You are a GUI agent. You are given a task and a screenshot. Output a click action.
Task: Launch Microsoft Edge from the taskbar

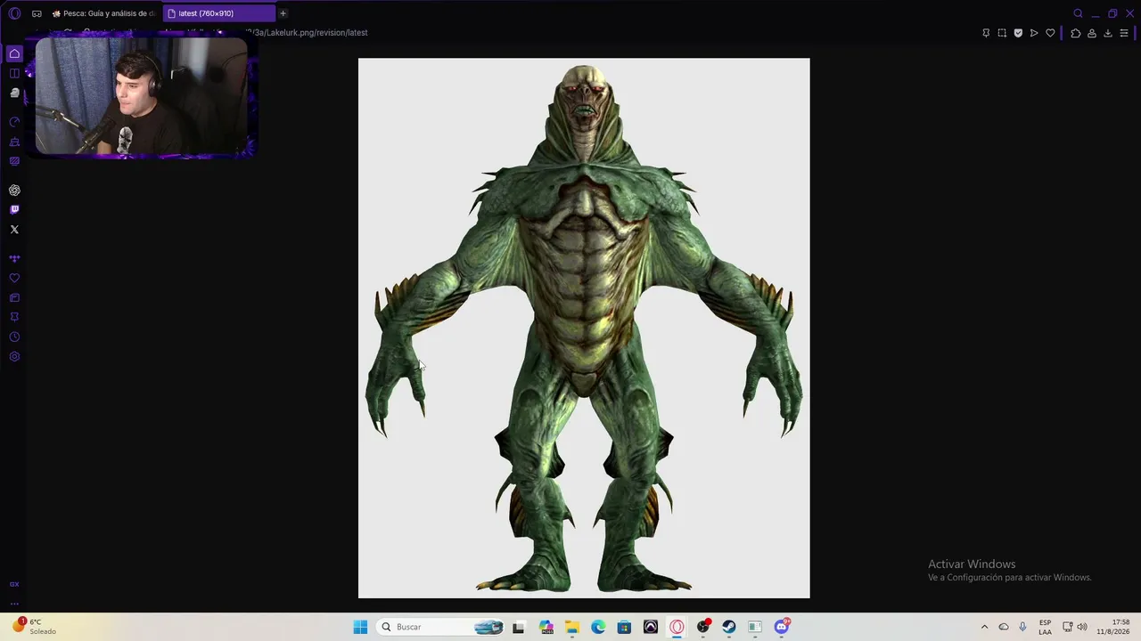(x=598, y=627)
